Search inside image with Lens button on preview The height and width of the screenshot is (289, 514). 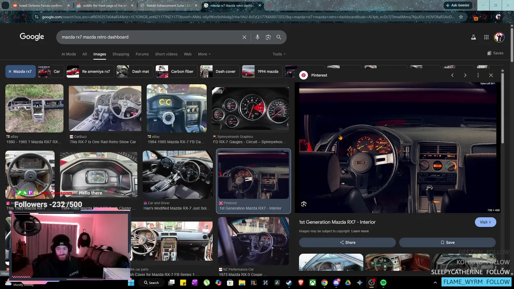point(304,204)
